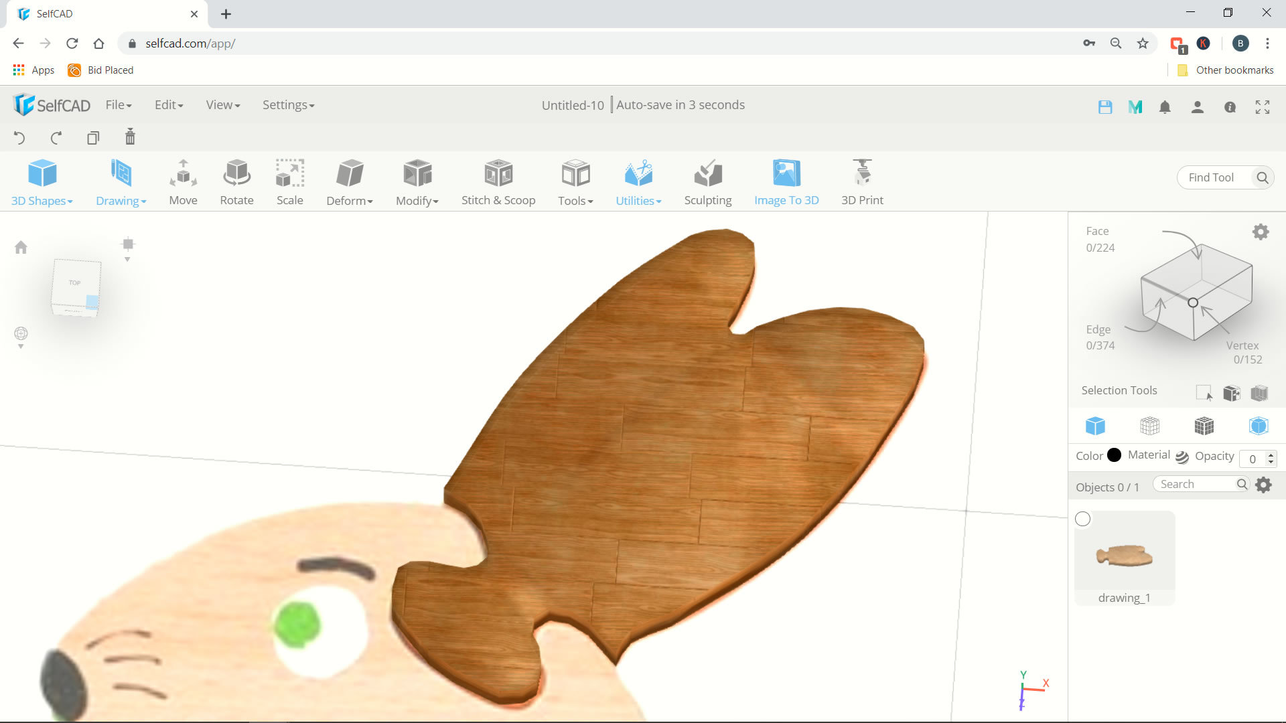The image size is (1286, 723).
Task: Toggle the highlighted blue cube view mode
Action: pyautogui.click(x=1259, y=426)
